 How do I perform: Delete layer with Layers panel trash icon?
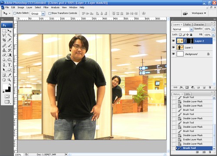point(210,88)
